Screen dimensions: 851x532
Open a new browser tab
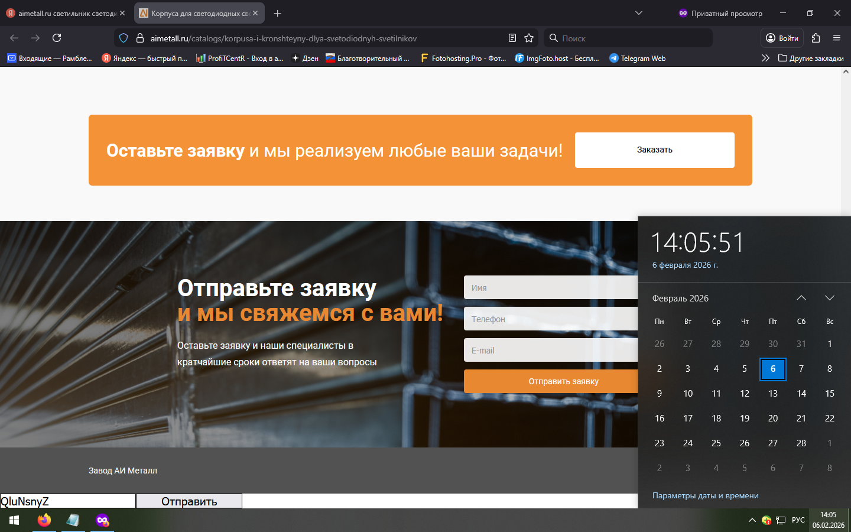[x=277, y=13]
